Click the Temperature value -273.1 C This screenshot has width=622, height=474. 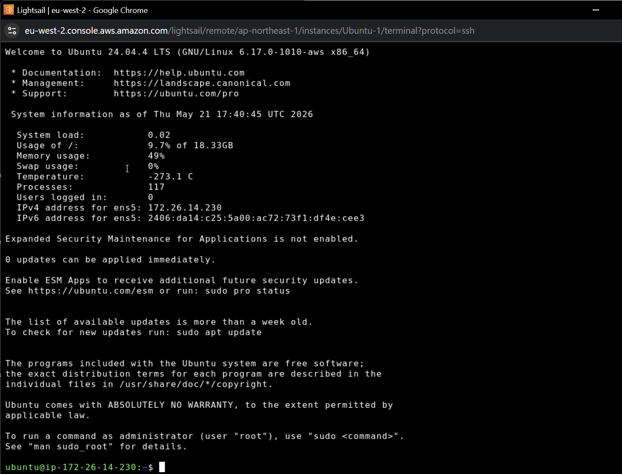[x=170, y=176]
